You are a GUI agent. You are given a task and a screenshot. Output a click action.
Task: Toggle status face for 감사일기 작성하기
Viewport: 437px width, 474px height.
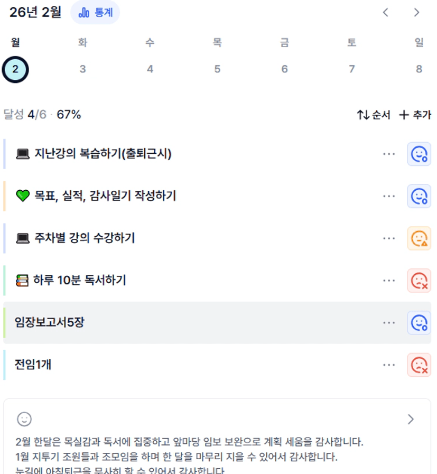(419, 196)
